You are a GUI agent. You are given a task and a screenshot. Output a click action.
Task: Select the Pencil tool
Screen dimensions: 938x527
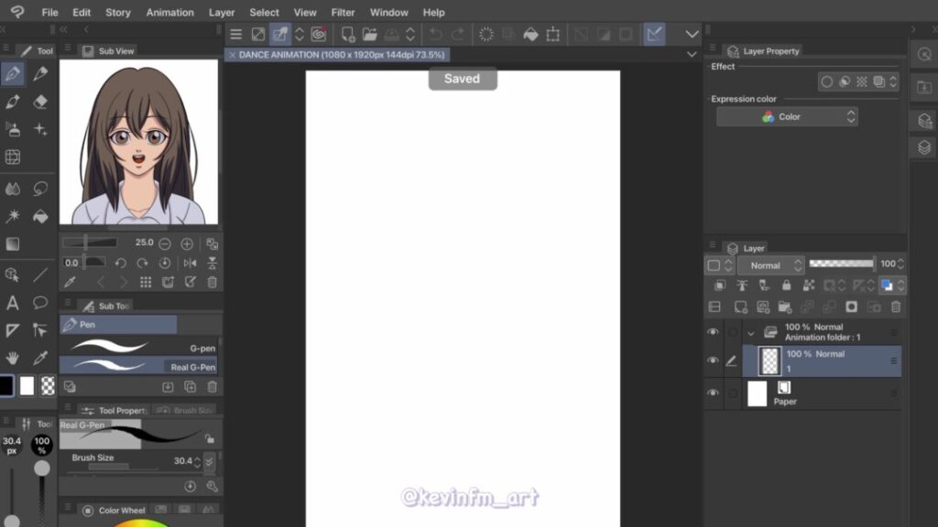pyautogui.click(x=40, y=74)
